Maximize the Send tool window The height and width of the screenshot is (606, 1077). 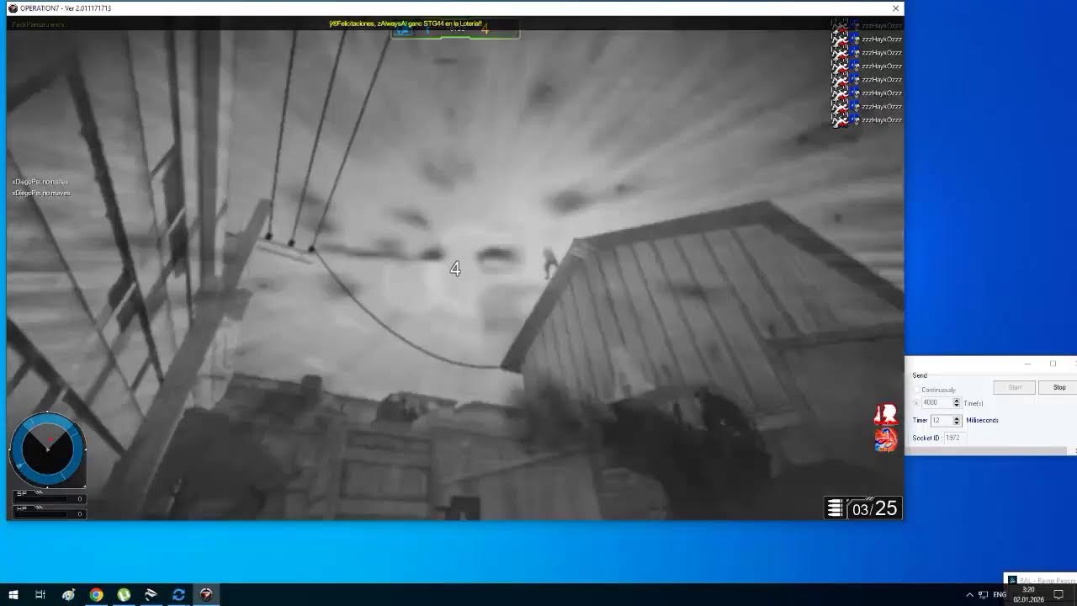click(x=1053, y=364)
